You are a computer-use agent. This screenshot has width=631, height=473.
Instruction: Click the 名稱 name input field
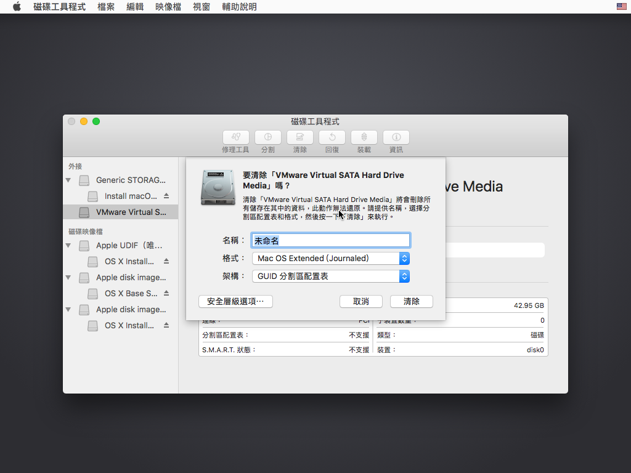click(331, 241)
